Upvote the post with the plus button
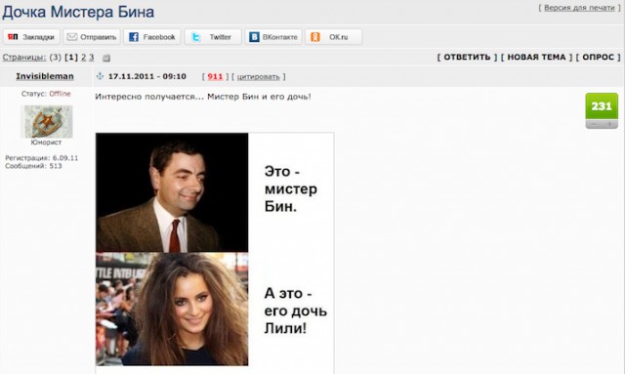Screen dimensions: 625x374 609,124
